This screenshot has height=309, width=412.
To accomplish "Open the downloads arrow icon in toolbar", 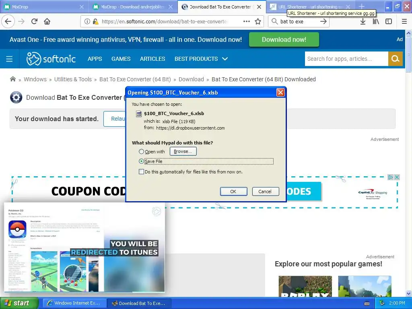I will point(363,21).
